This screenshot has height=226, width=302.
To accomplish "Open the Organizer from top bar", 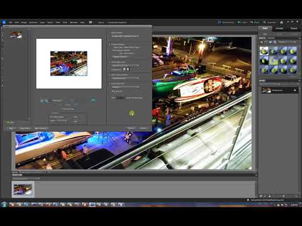I will 270,23.
